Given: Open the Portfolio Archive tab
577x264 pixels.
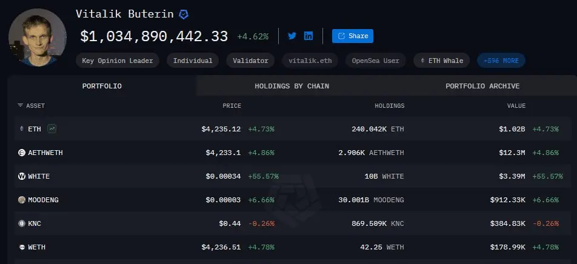Looking at the screenshot, I should pos(482,86).
